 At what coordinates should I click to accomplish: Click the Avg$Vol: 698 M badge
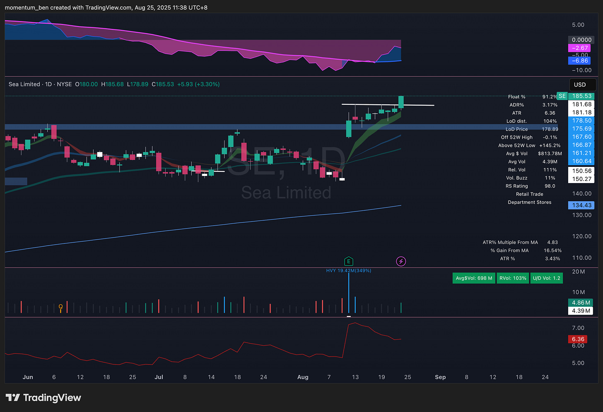tap(474, 278)
